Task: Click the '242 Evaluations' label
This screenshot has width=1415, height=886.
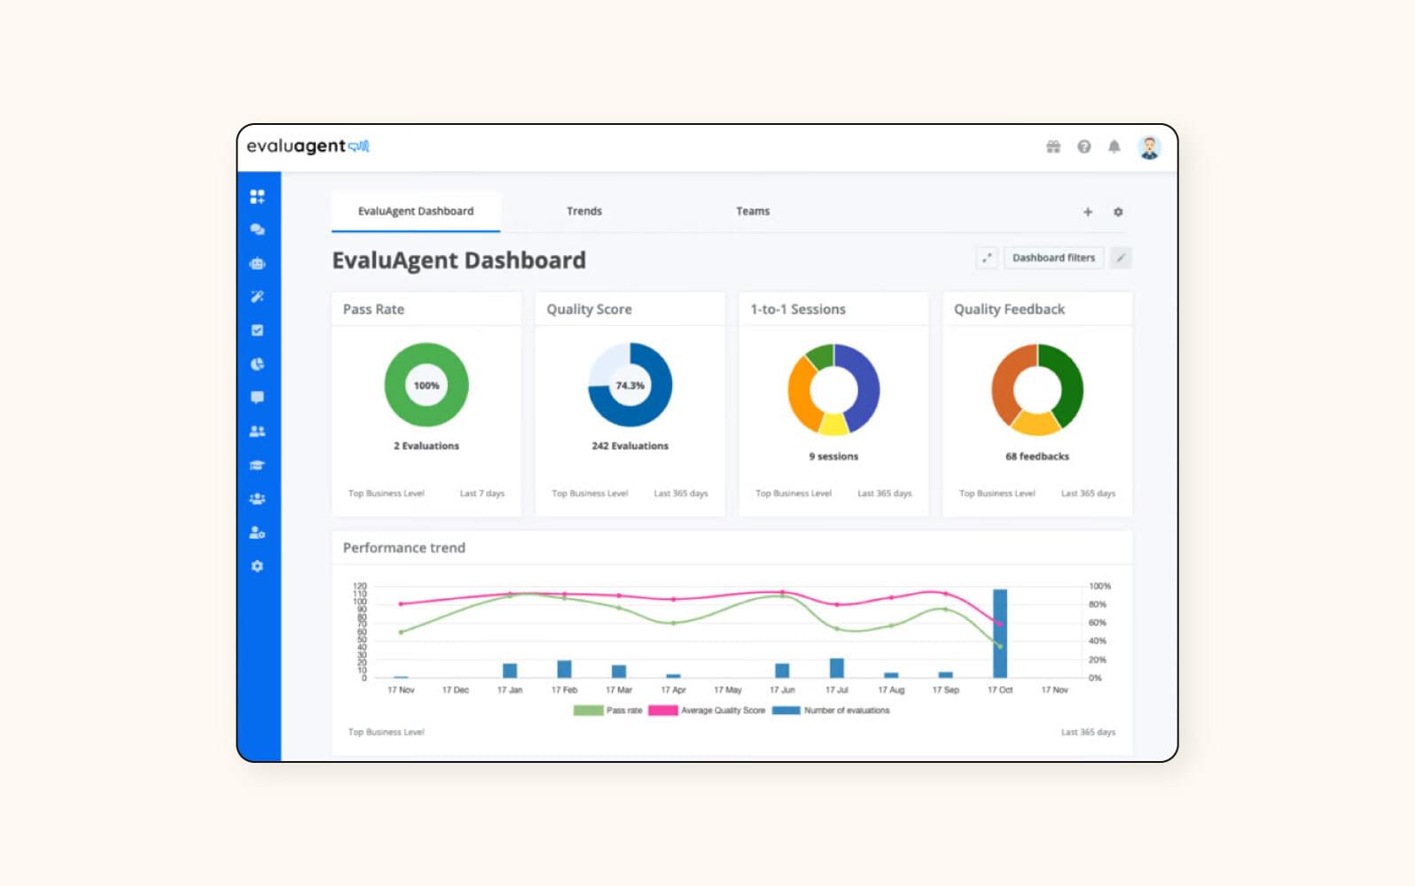Action: 630,446
